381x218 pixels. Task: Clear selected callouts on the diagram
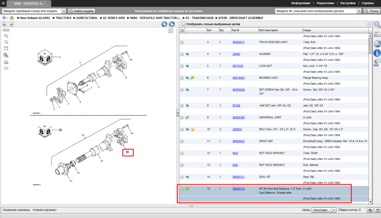tap(6, 55)
